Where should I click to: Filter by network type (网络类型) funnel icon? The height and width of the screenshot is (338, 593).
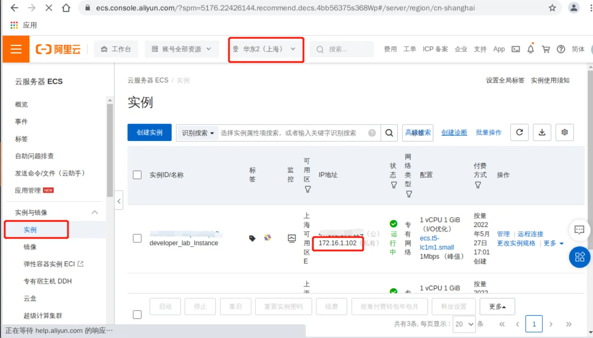[409, 194]
